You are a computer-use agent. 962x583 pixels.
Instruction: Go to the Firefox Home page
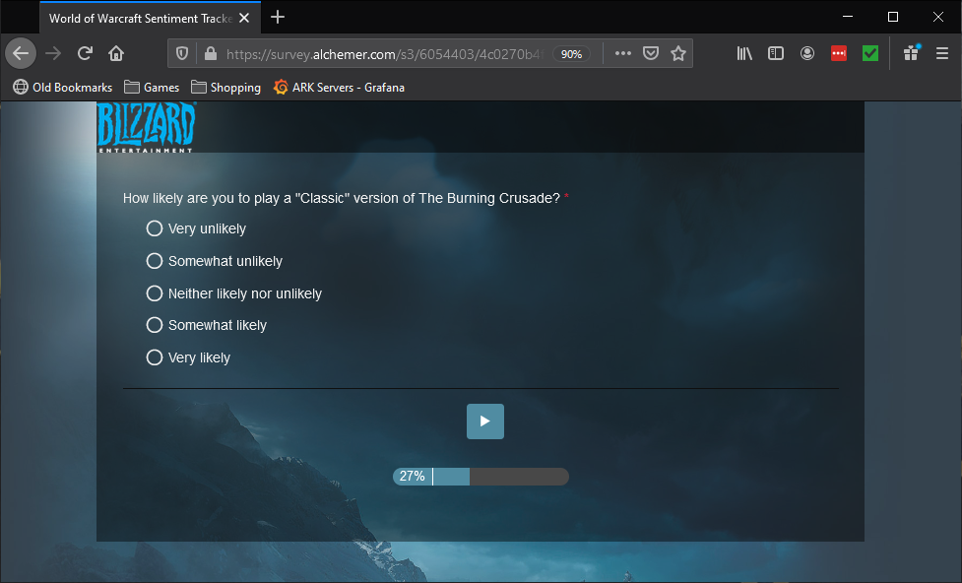point(116,53)
